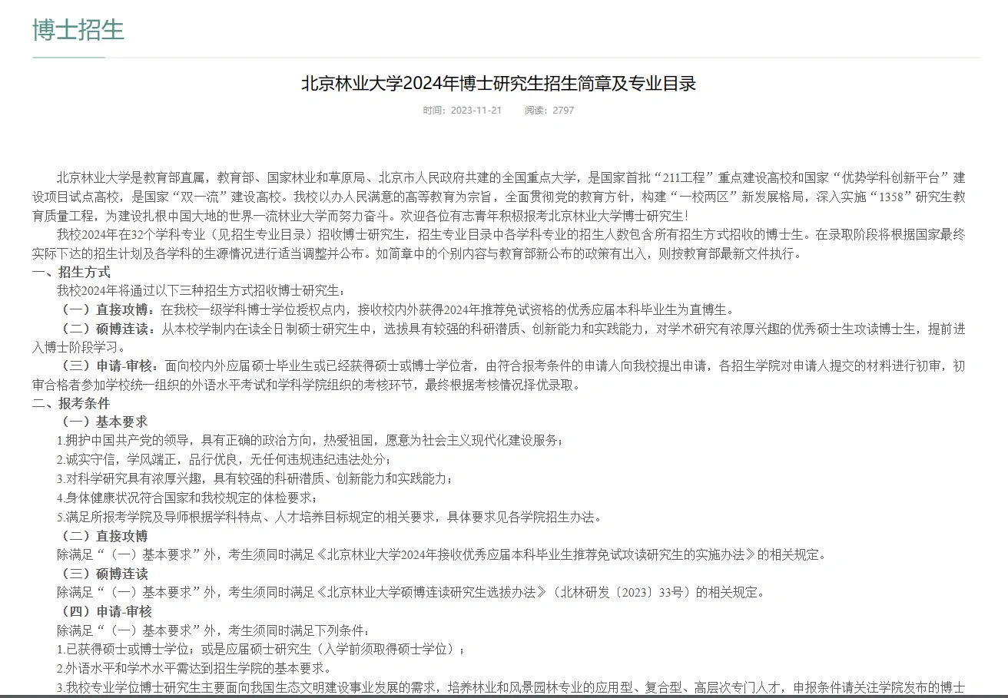Click the paragraph starting 我校2024年在32个学科专业
1008x698 pixels.
coord(499,244)
